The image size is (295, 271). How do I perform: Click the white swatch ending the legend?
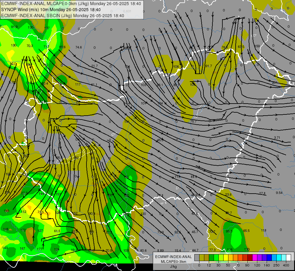[x=289, y=258]
